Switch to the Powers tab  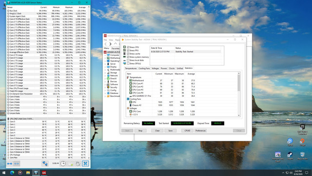[x=164, y=68]
